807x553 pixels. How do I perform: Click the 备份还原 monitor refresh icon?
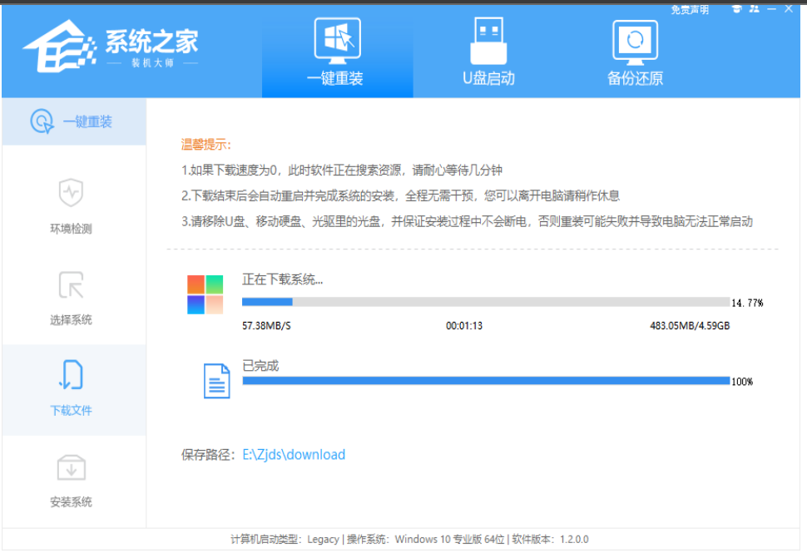[635, 42]
